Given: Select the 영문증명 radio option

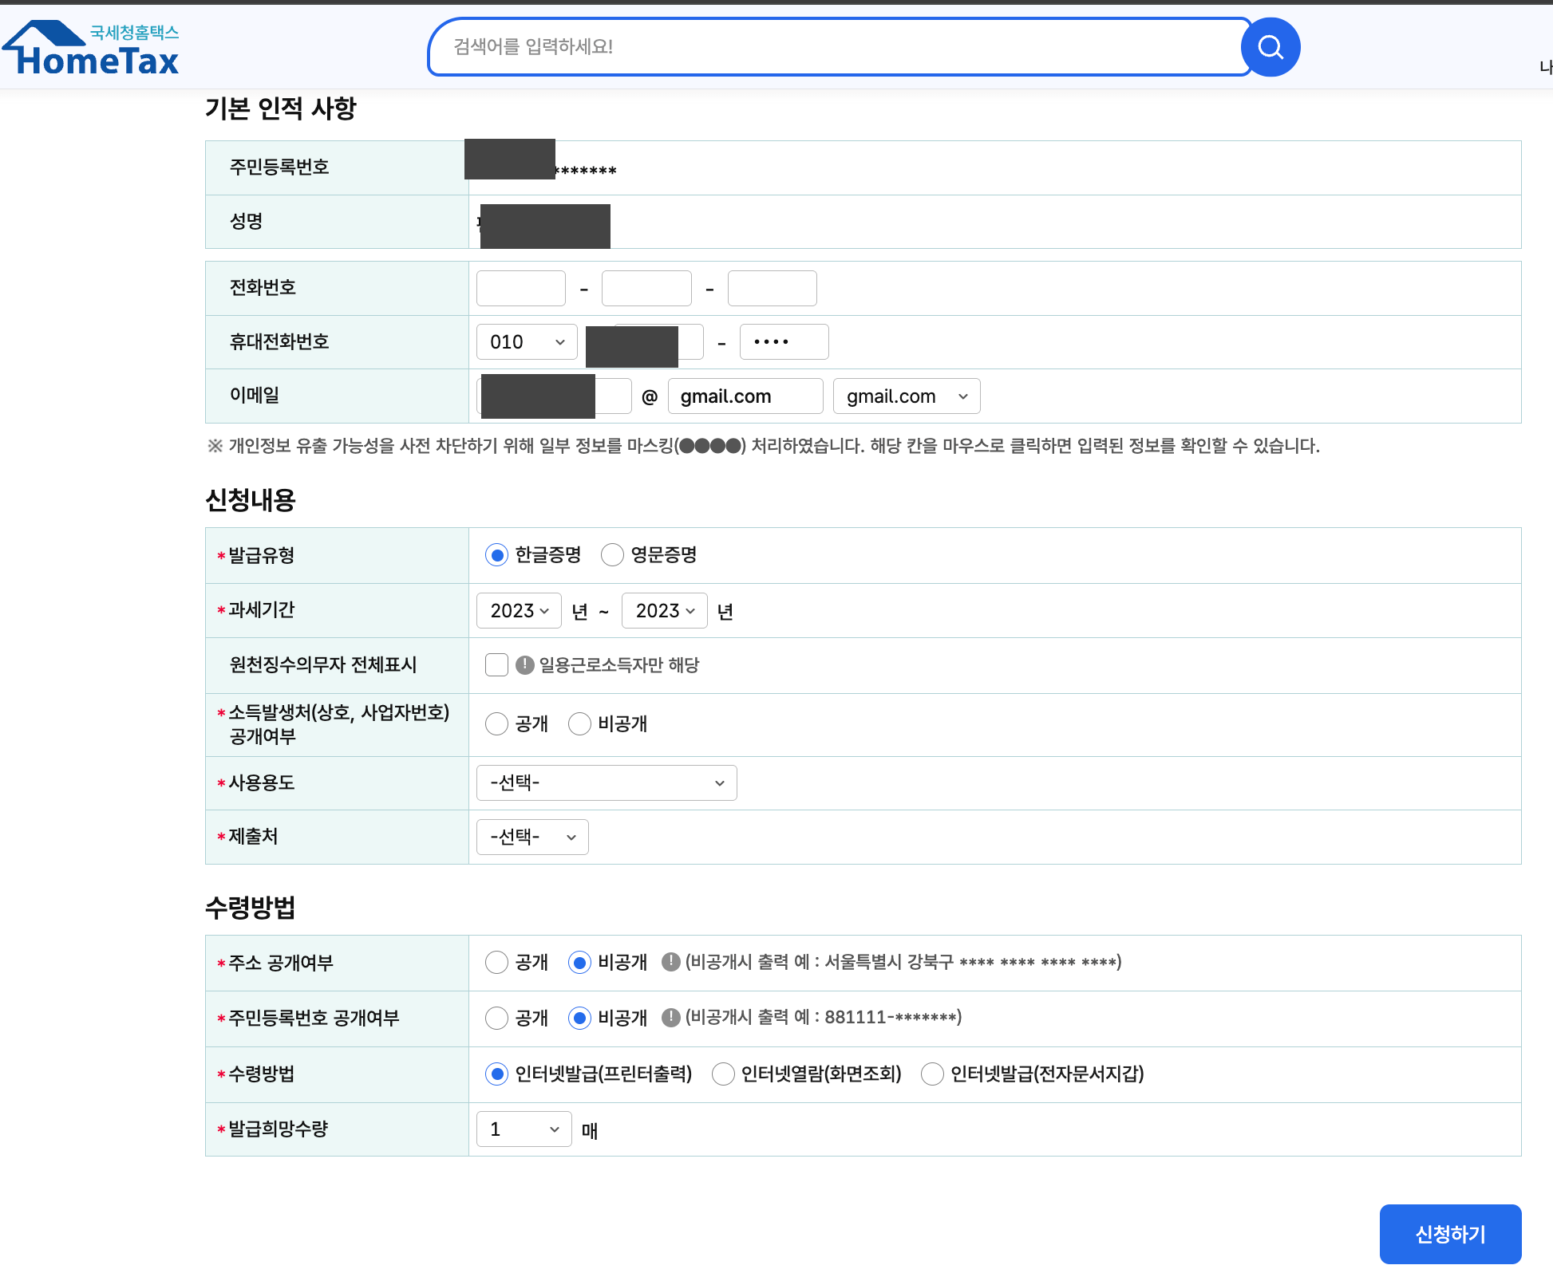Looking at the screenshot, I should (612, 554).
